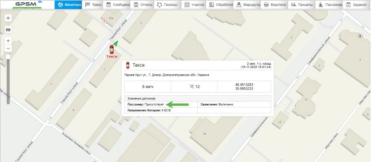The width and height of the screenshot is (371, 162).
Task: Click the 8 км/ч speed cell
Action: (x=148, y=87)
